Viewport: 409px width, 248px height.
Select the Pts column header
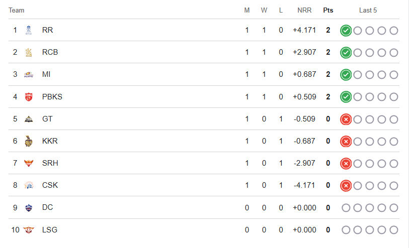click(328, 10)
